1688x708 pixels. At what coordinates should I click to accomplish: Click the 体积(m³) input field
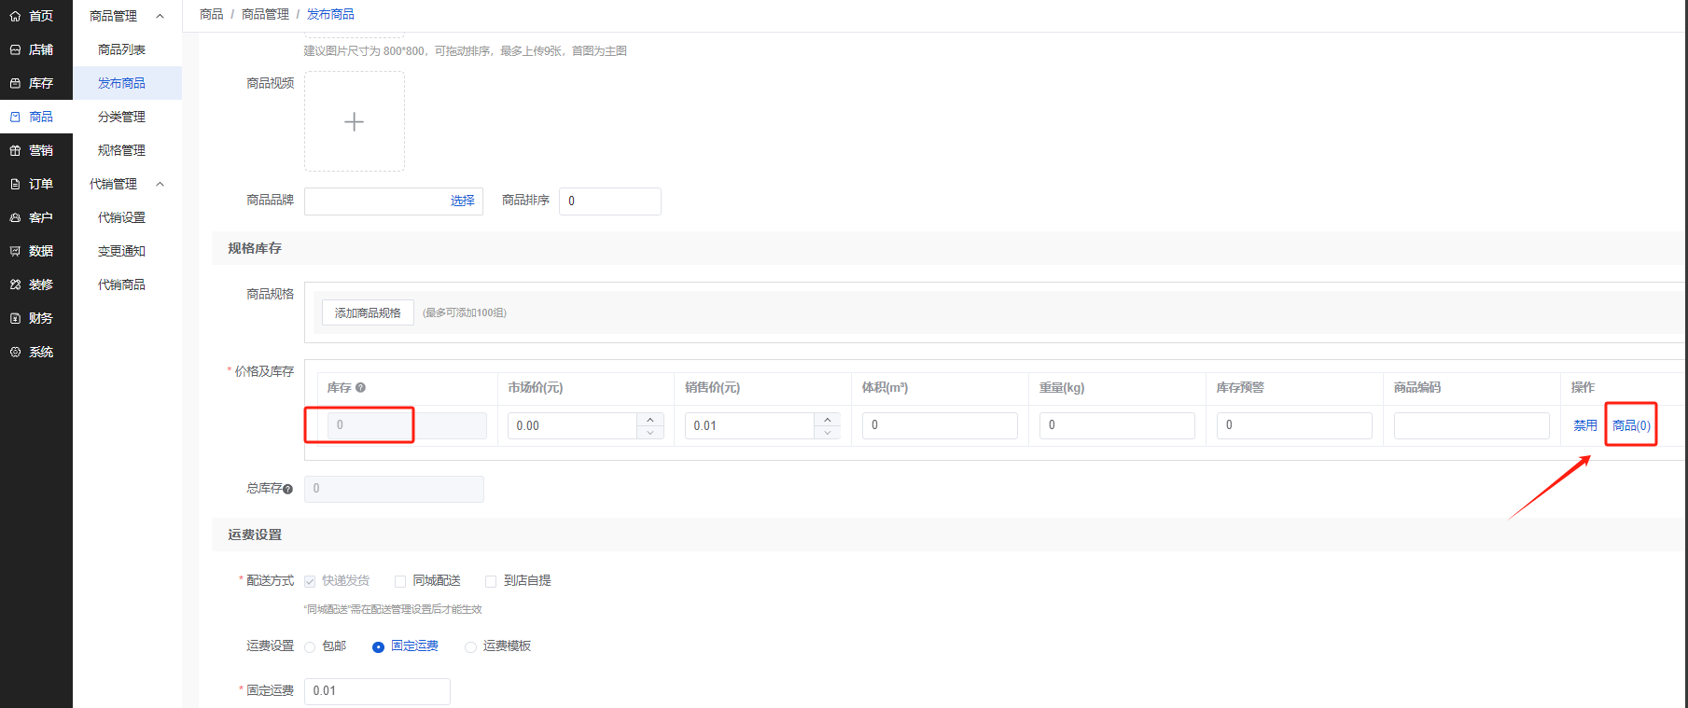click(x=940, y=425)
